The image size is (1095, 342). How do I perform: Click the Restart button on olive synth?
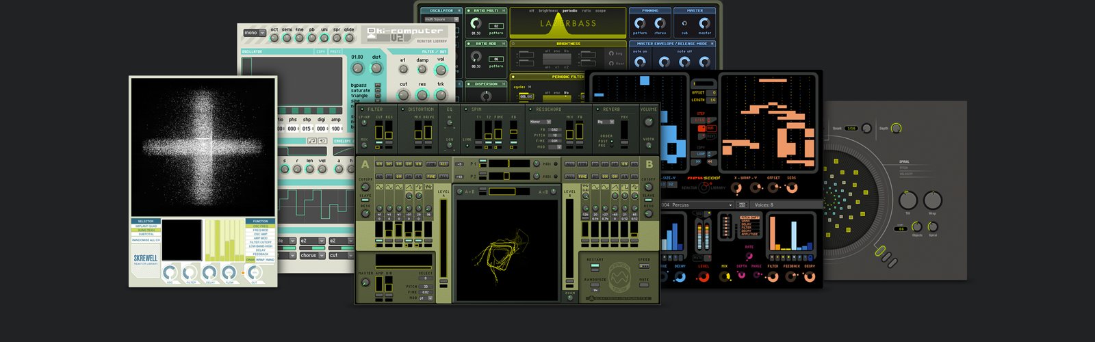point(595,266)
